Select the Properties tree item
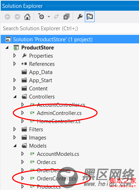The image size is (139, 190). coord(41,56)
